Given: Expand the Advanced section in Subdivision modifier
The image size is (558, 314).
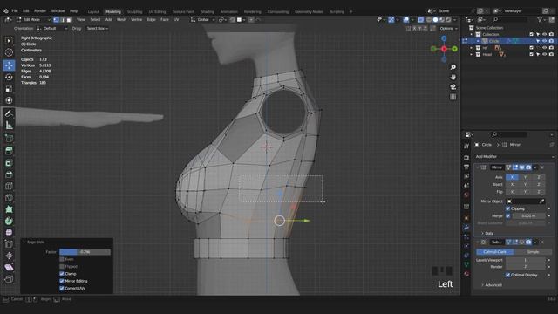Looking at the screenshot, I should click(x=492, y=285).
